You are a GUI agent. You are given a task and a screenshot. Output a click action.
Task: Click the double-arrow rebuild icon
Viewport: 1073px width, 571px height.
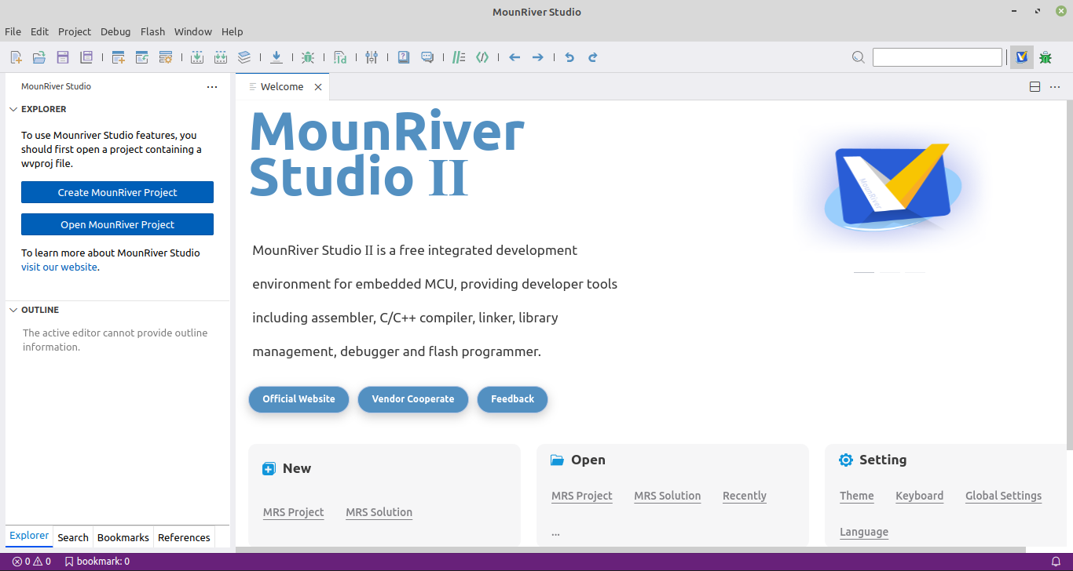tap(221, 57)
